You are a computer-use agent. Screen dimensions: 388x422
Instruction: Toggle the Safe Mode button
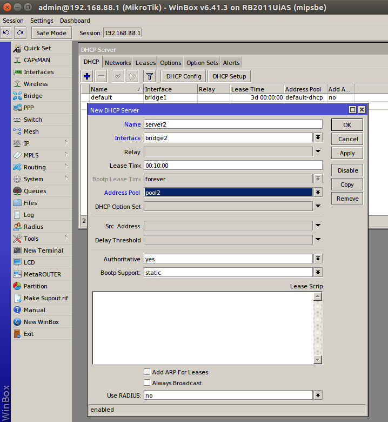click(x=51, y=33)
